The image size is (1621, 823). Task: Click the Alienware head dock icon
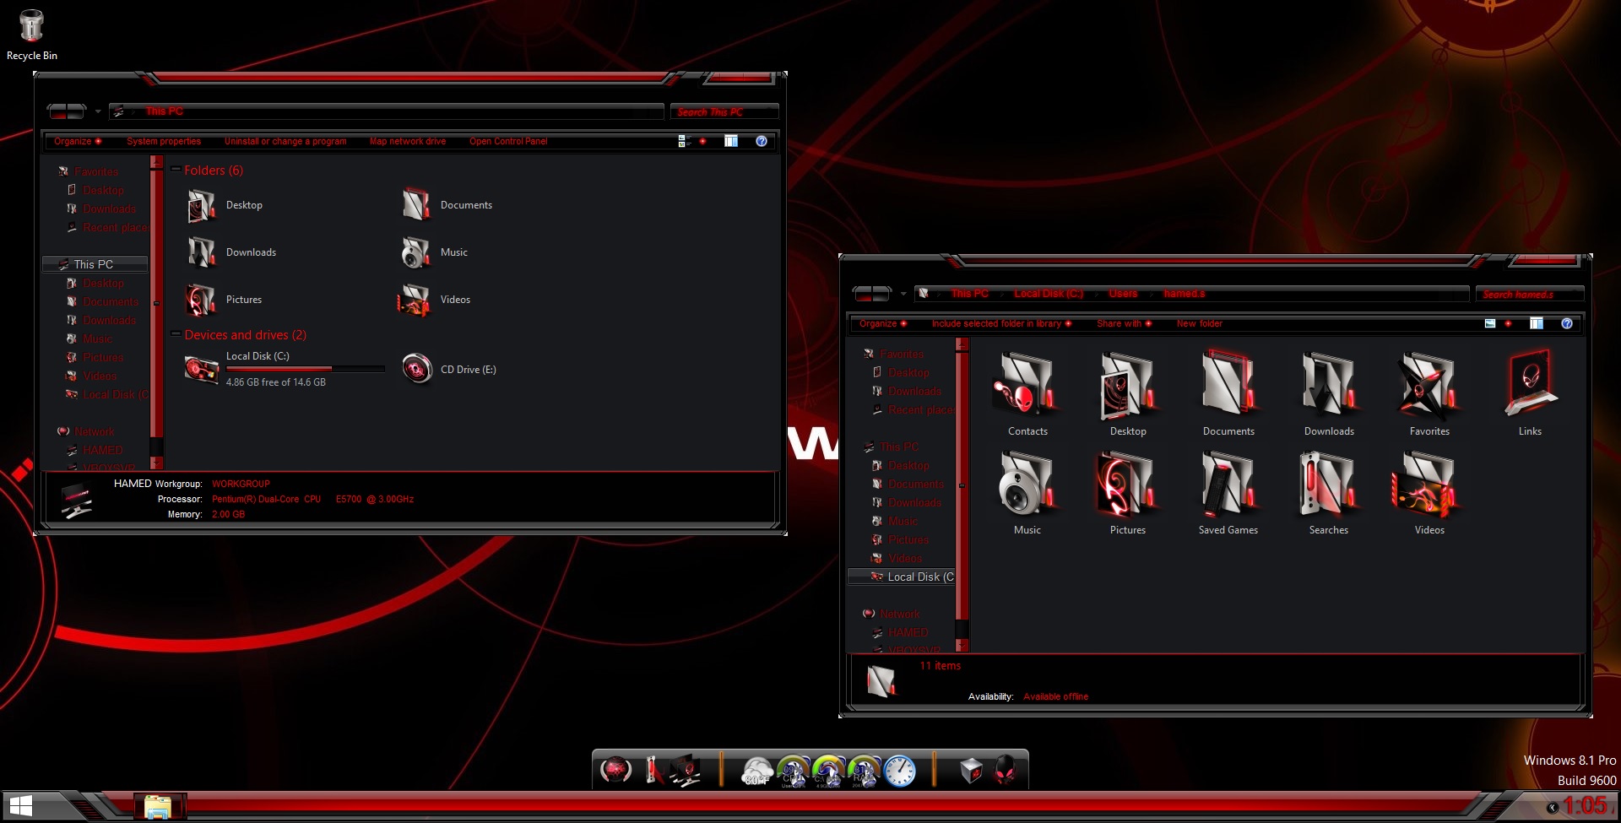click(x=1005, y=771)
